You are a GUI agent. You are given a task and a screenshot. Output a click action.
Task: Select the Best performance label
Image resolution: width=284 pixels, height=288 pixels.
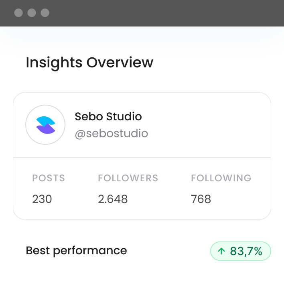tap(76, 251)
